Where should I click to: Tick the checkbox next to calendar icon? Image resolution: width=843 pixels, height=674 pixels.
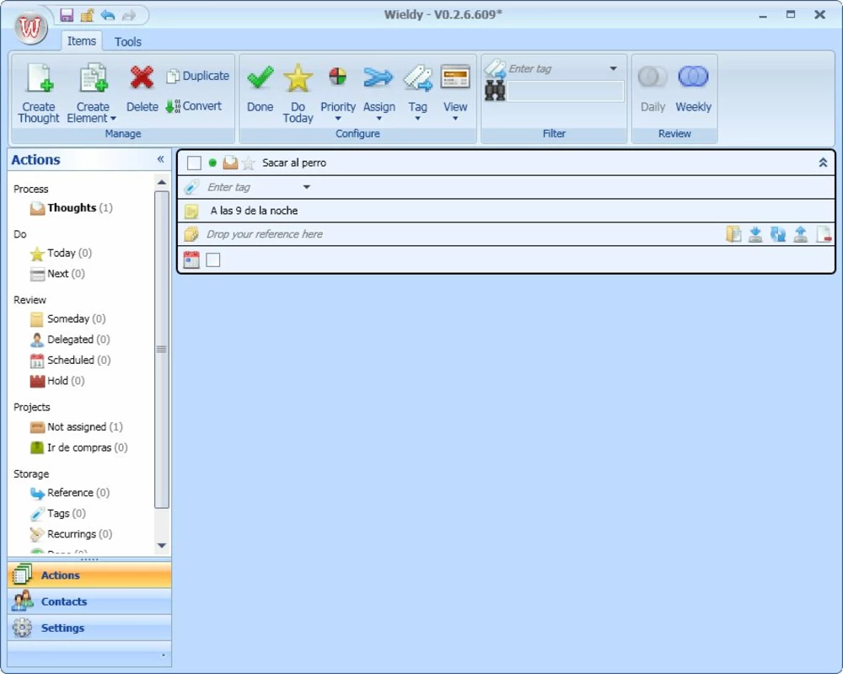tap(213, 260)
